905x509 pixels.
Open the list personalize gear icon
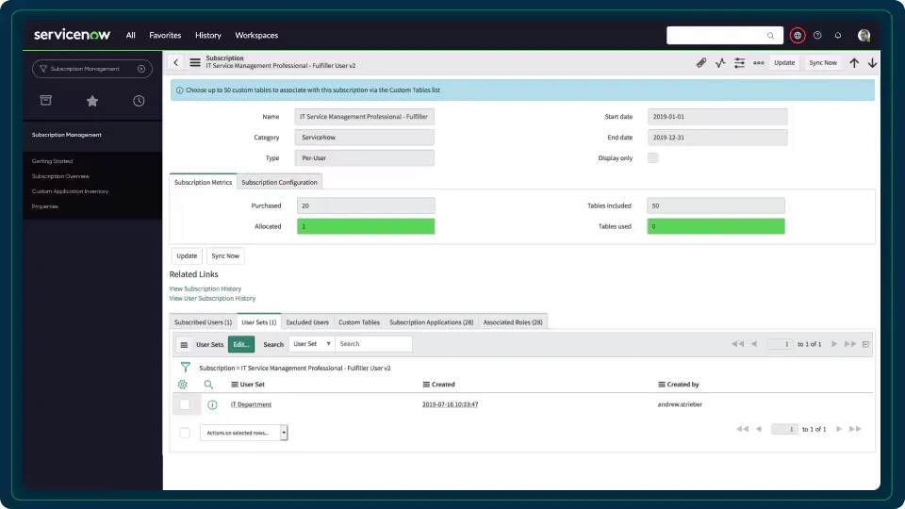point(183,385)
